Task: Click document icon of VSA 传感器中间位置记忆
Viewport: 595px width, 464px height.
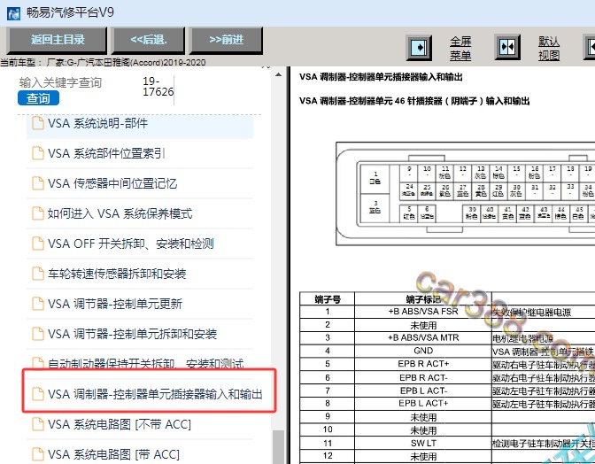Action: tap(37, 183)
